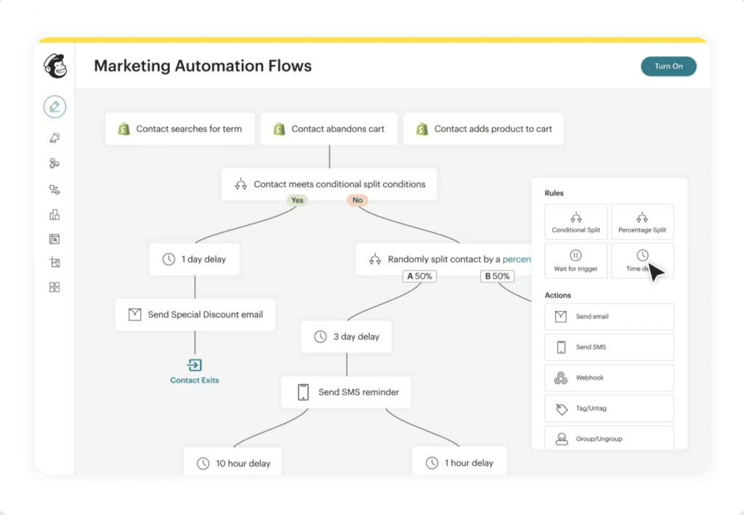Open the percentage link in split node

point(517,259)
